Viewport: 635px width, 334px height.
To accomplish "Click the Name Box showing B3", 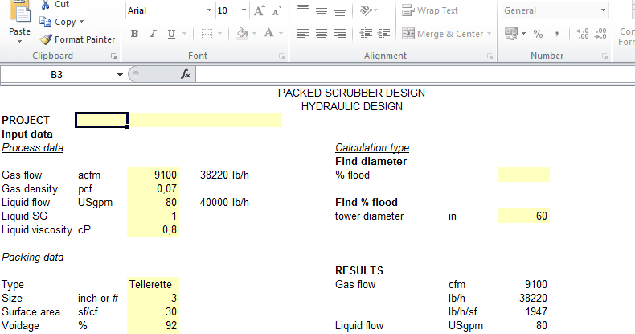I will (x=57, y=75).
